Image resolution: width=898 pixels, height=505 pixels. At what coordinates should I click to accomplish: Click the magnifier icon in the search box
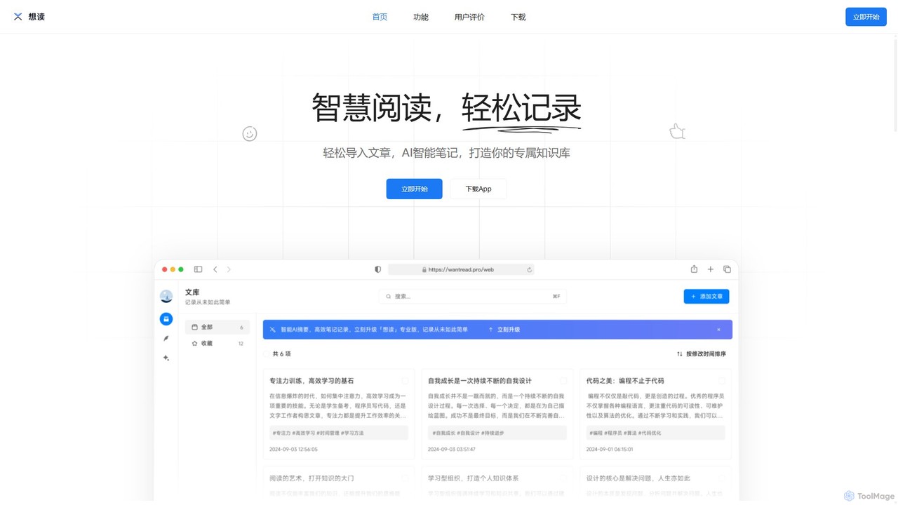tap(388, 297)
